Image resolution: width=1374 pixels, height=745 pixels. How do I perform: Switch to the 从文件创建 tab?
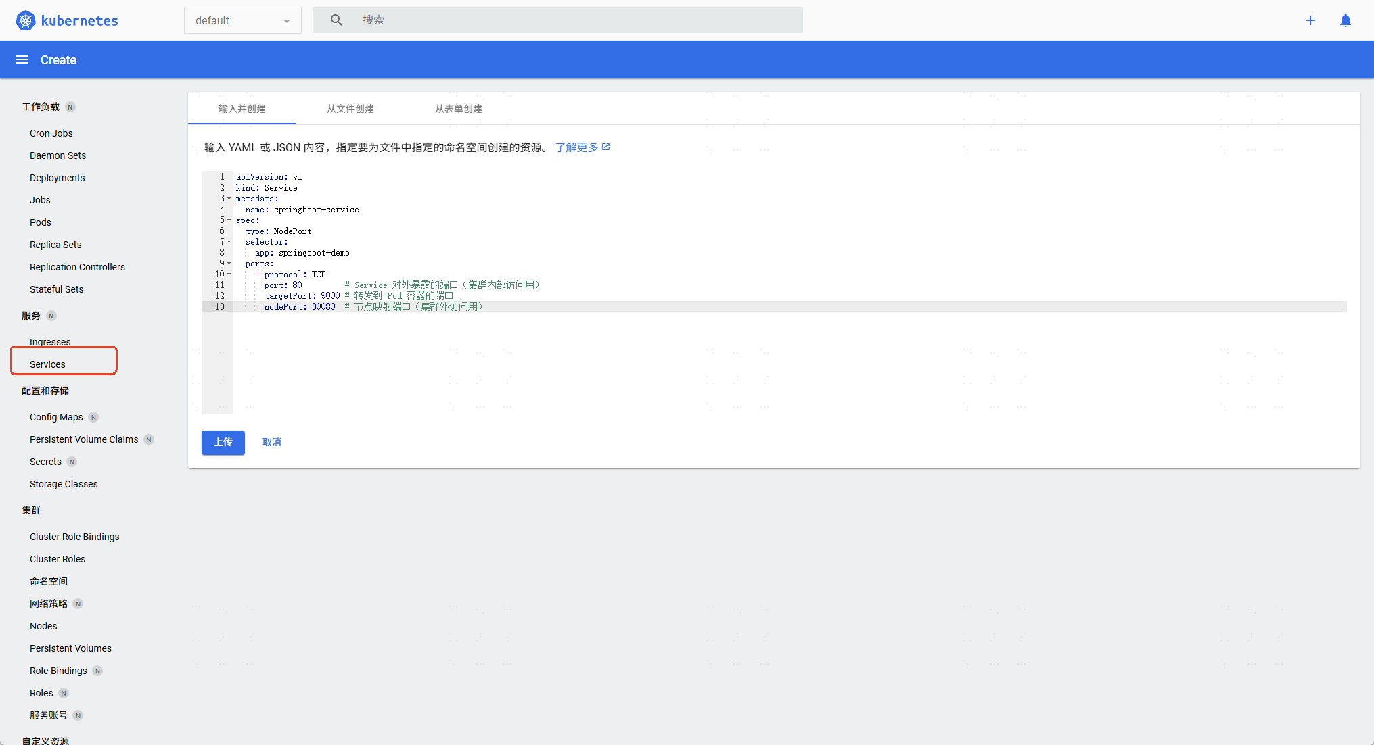click(350, 109)
